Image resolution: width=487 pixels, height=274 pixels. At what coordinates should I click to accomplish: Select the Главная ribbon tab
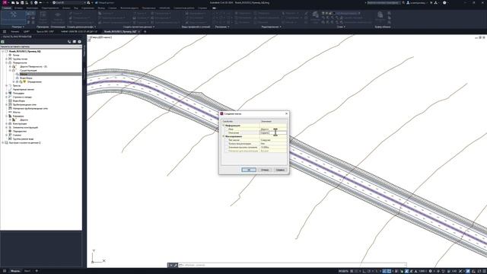pyautogui.click(x=7, y=8)
